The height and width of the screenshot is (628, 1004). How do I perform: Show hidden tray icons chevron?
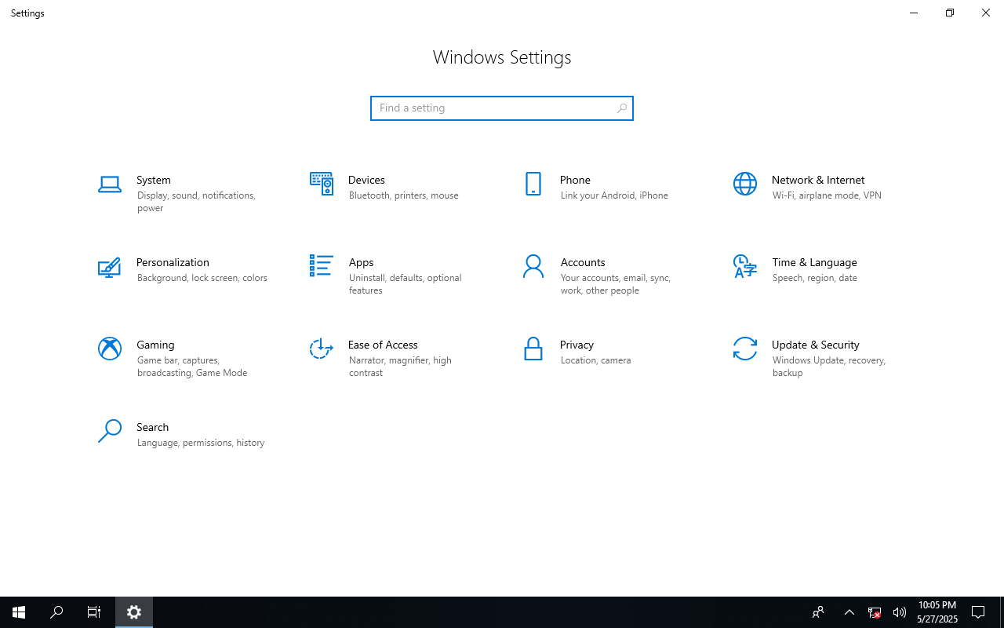[849, 612]
